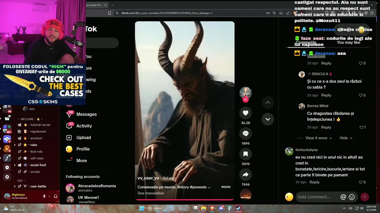
Task: Like the top comment dated 2d ago
Action: (361, 63)
